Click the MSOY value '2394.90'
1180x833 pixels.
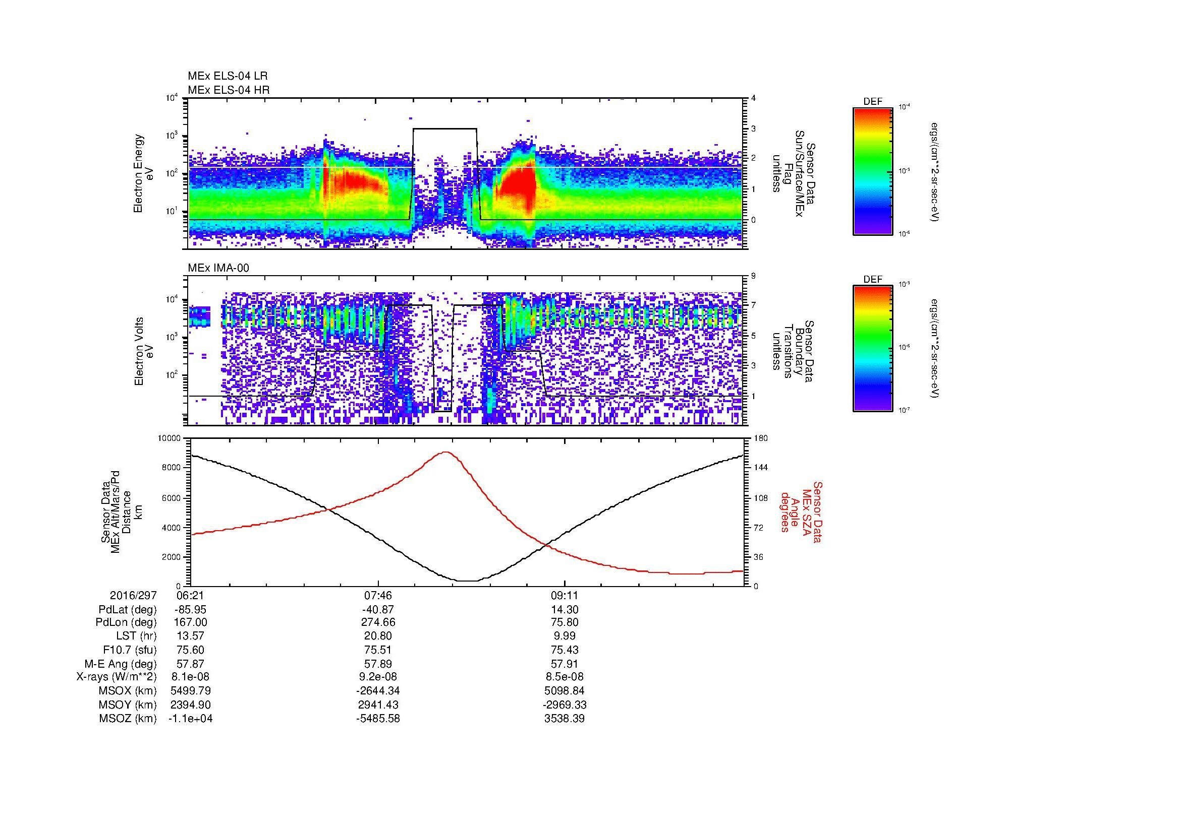coord(191,705)
